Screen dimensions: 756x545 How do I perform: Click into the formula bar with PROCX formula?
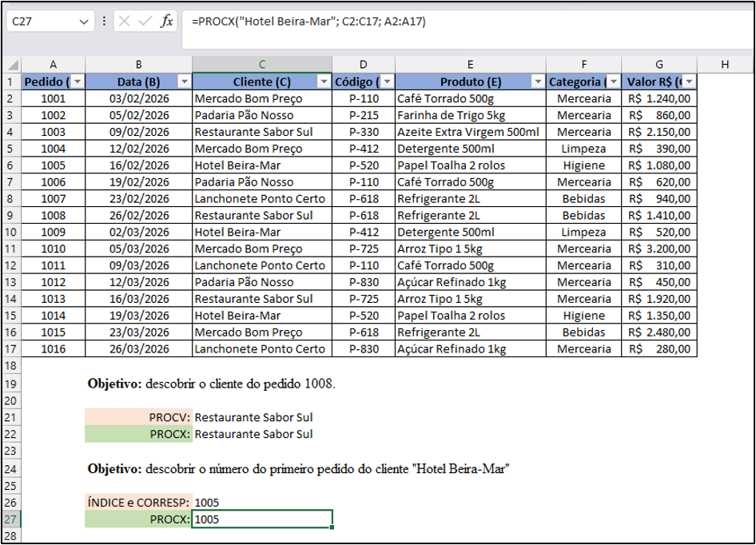tap(468, 29)
